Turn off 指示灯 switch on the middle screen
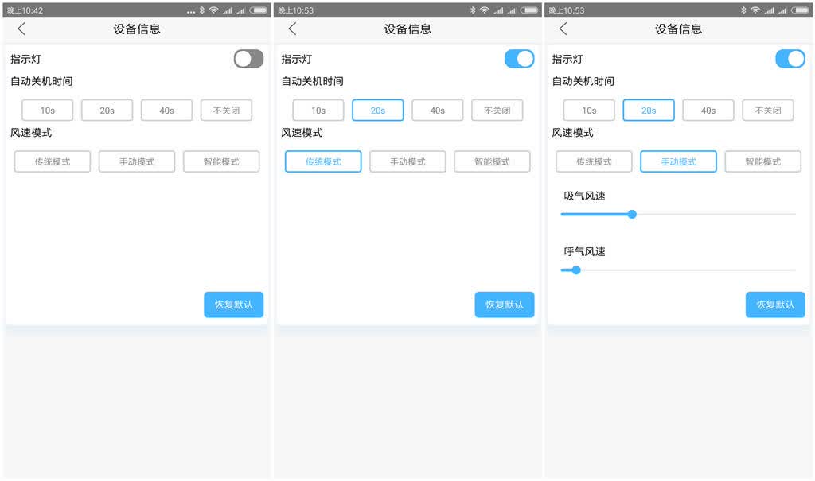 coord(519,59)
